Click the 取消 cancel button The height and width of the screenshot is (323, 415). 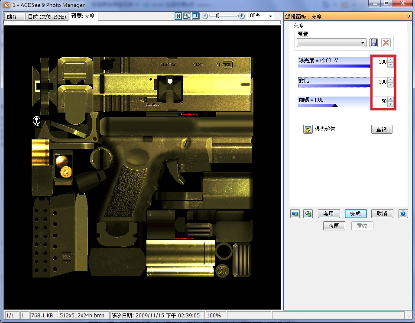[382, 213]
